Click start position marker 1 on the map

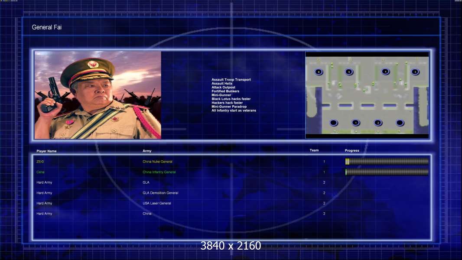pos(356,123)
